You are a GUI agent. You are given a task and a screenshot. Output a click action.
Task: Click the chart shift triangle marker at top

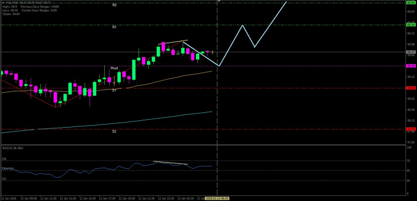(x=219, y=1)
